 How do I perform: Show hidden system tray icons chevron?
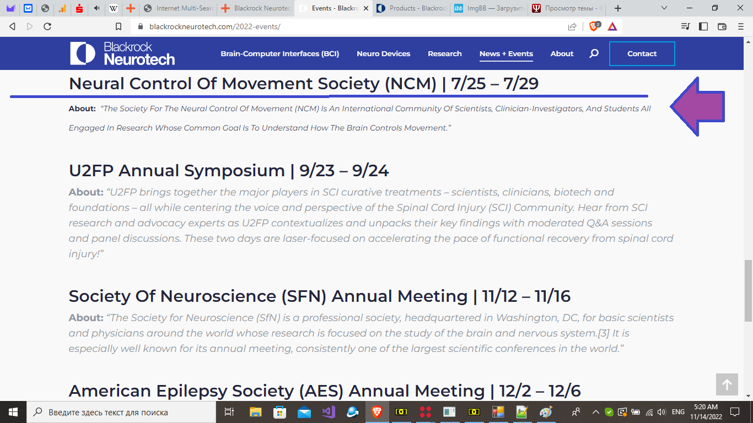coord(596,412)
